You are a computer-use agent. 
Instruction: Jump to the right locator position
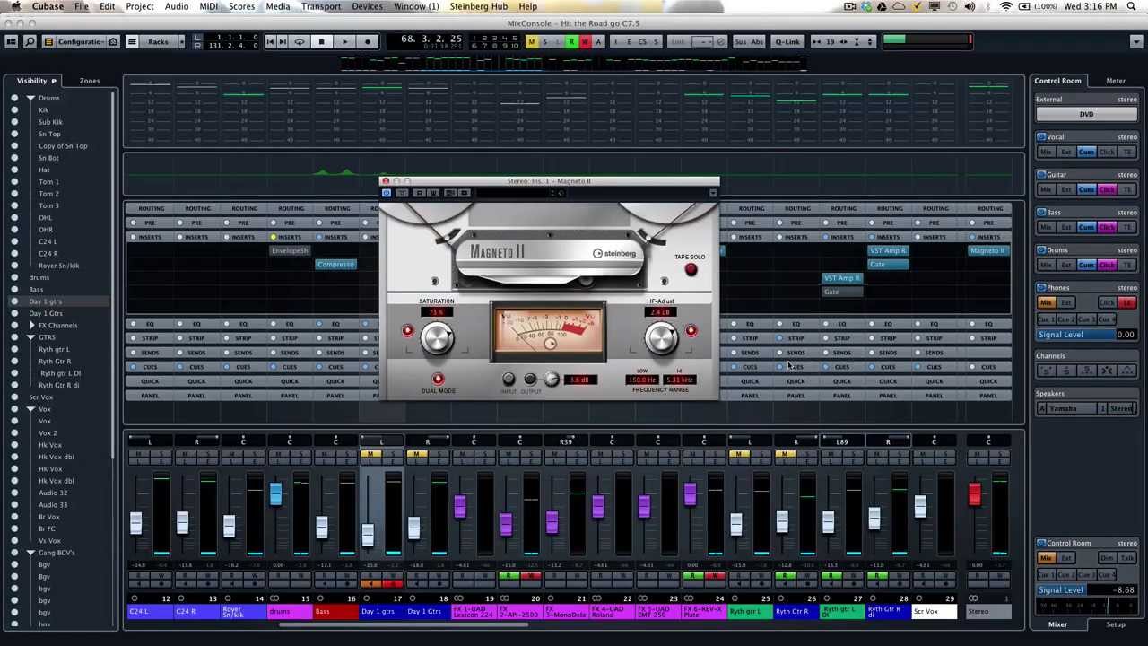(x=283, y=42)
